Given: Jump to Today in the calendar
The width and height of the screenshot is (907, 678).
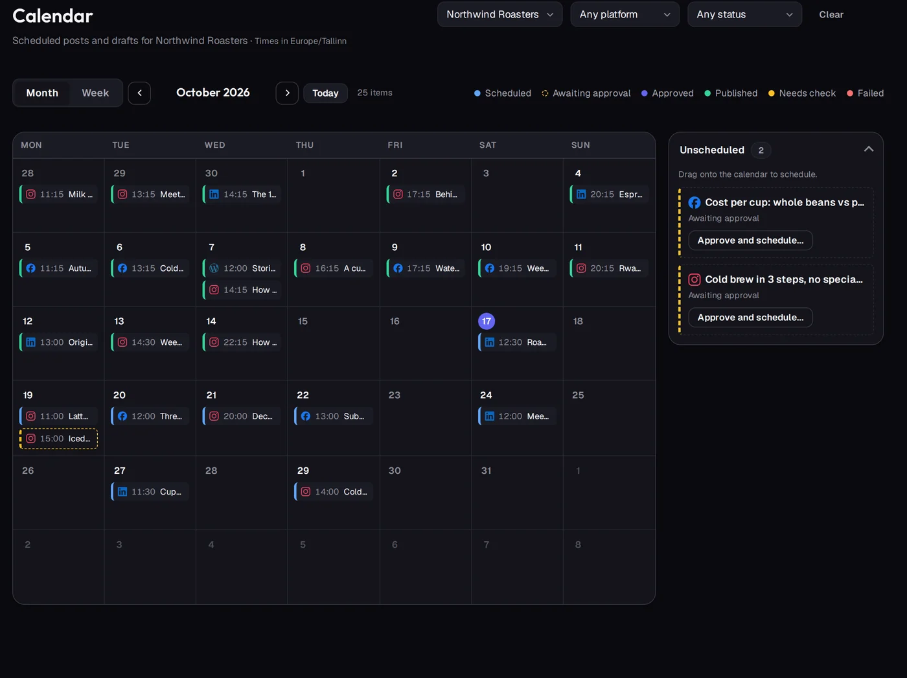Looking at the screenshot, I should (325, 93).
